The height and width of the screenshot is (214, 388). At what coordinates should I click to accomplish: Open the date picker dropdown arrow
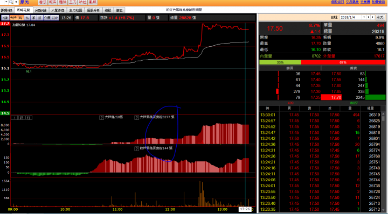click(x=364, y=17)
